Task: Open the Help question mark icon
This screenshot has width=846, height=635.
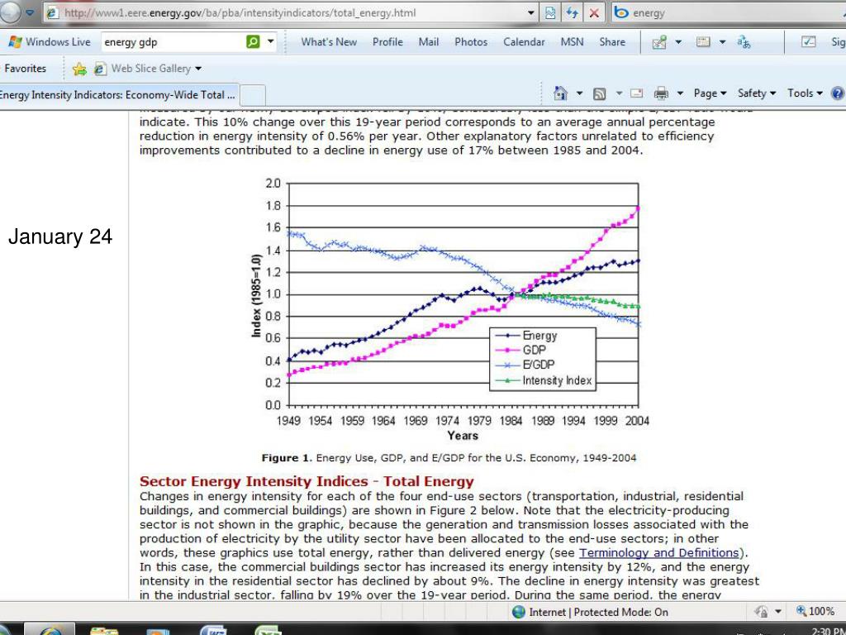Action: coord(838,93)
